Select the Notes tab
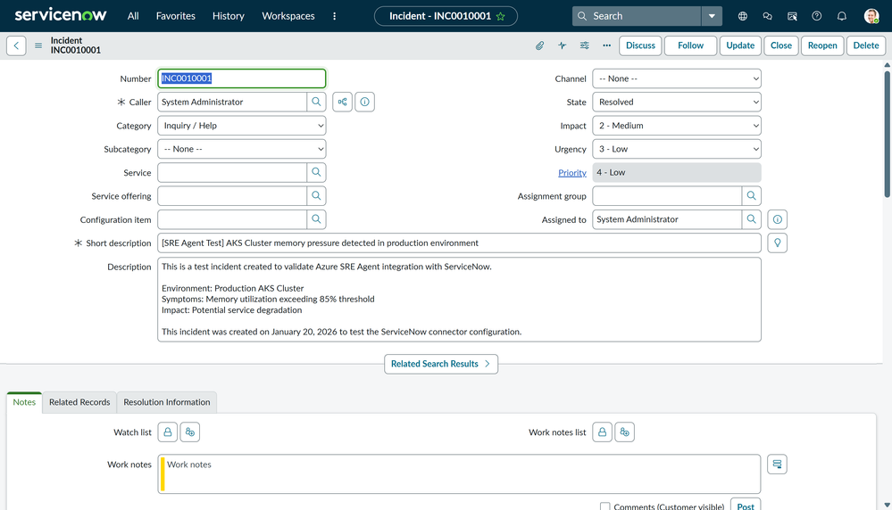The image size is (892, 510). pyautogui.click(x=24, y=402)
